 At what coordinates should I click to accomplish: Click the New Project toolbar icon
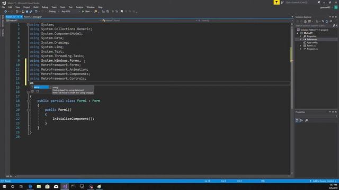coord(17,12)
